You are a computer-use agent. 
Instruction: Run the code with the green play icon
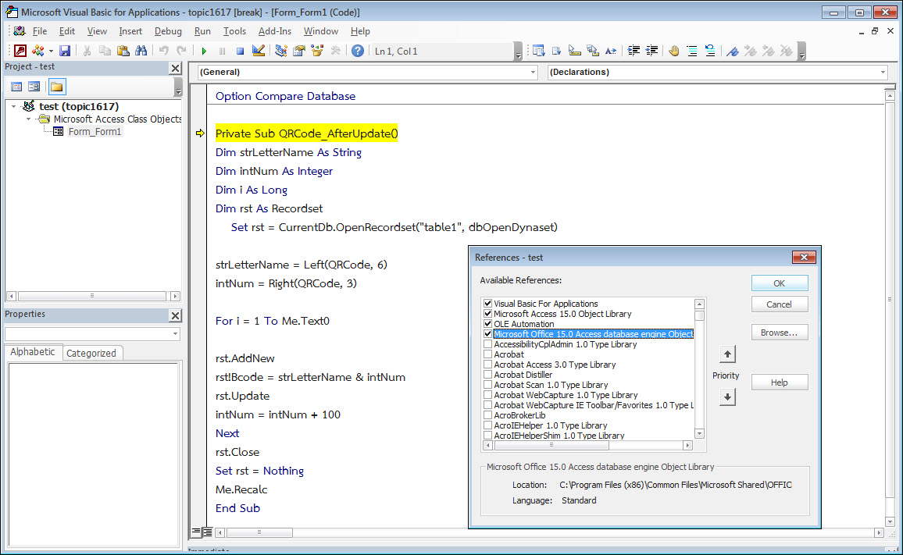click(x=204, y=51)
